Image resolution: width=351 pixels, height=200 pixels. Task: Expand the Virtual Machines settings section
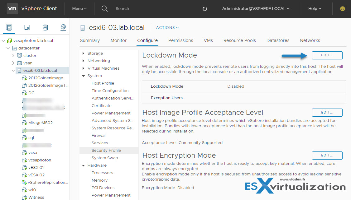click(x=83, y=68)
